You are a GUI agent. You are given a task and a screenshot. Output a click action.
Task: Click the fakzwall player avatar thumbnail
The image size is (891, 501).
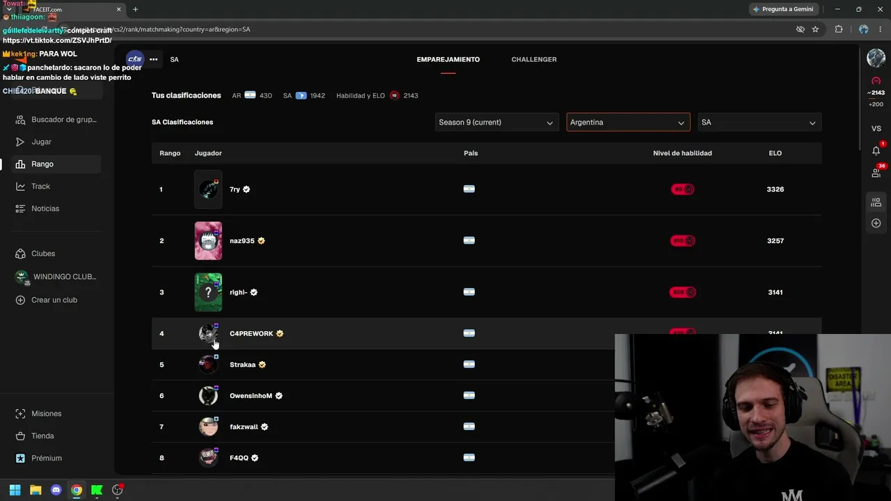[208, 427]
